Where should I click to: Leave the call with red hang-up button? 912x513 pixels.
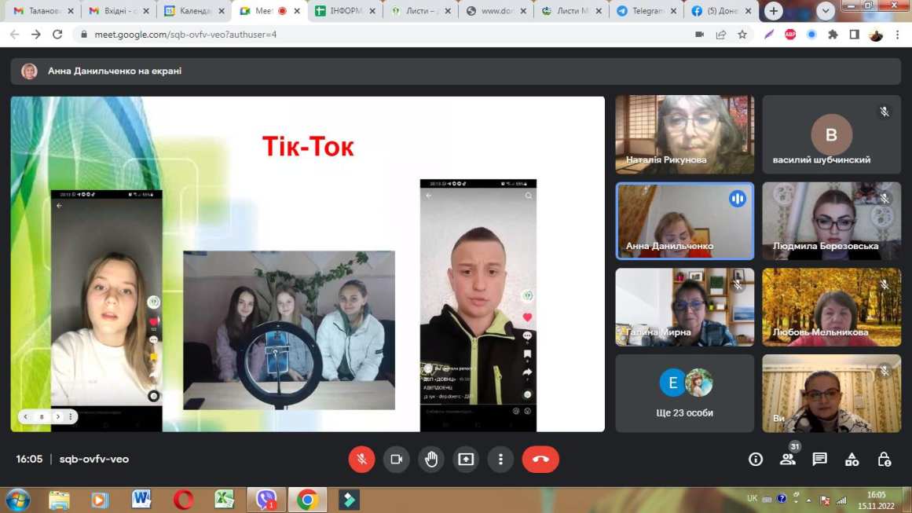point(540,459)
